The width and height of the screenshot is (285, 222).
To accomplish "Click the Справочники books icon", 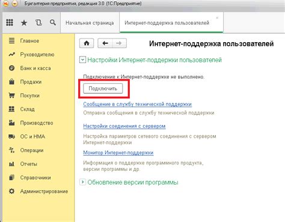I will tap(12, 177).
